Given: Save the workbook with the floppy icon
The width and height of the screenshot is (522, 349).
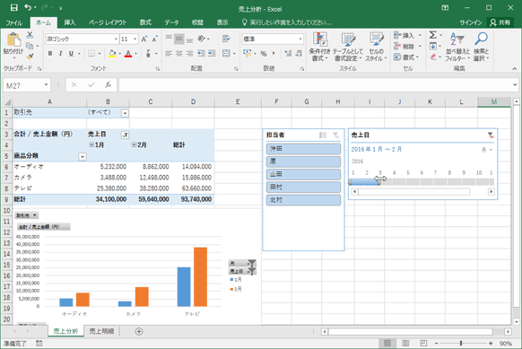Looking at the screenshot, I should (x=13, y=7).
